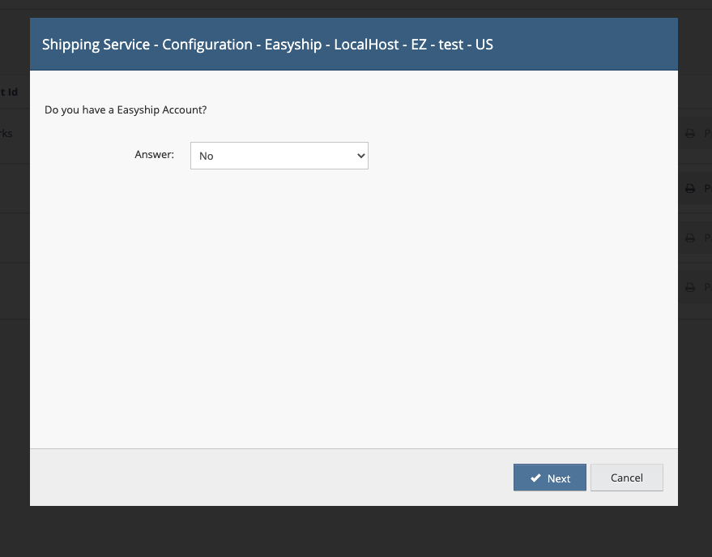This screenshot has height=557, width=712.
Task: Click the second printer icon behind the dialog
Action: [690, 188]
